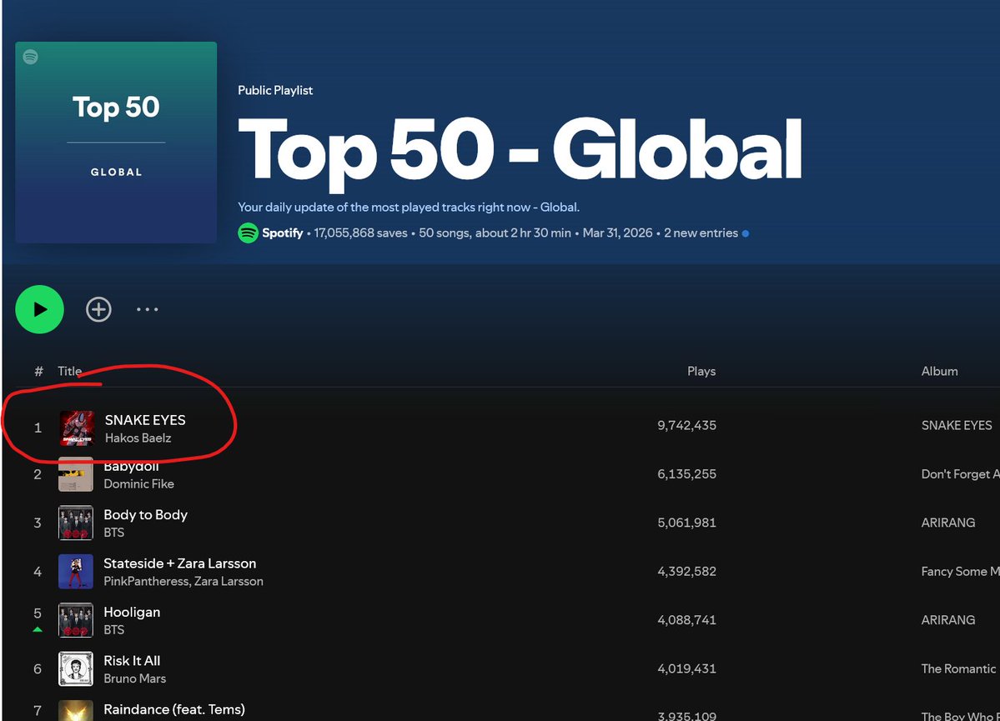Open the Hooligan track title

[x=132, y=612]
